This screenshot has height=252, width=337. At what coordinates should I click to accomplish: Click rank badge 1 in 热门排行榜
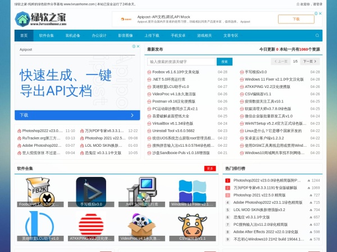(x=227, y=180)
